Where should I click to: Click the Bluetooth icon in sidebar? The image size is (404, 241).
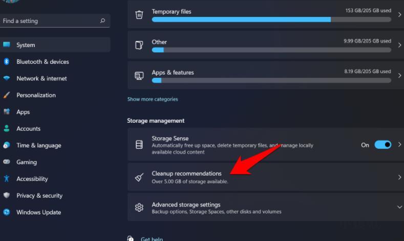[x=7, y=61]
